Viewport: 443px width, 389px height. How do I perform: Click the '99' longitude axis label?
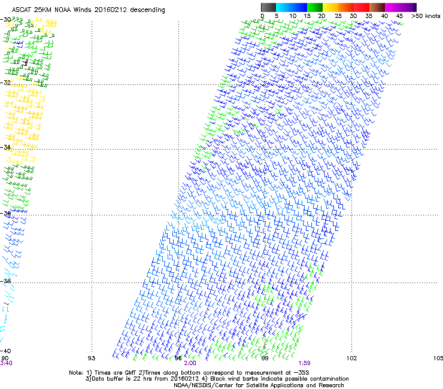pyautogui.click(x=265, y=358)
